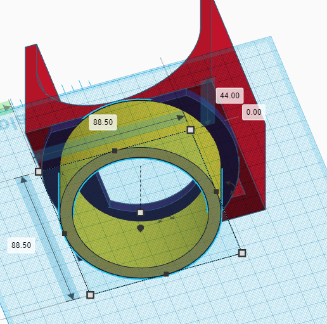The height and width of the screenshot is (324, 327).
Task: Select the black mid-edge handle under the 88.50 top label
Action: 115,151
